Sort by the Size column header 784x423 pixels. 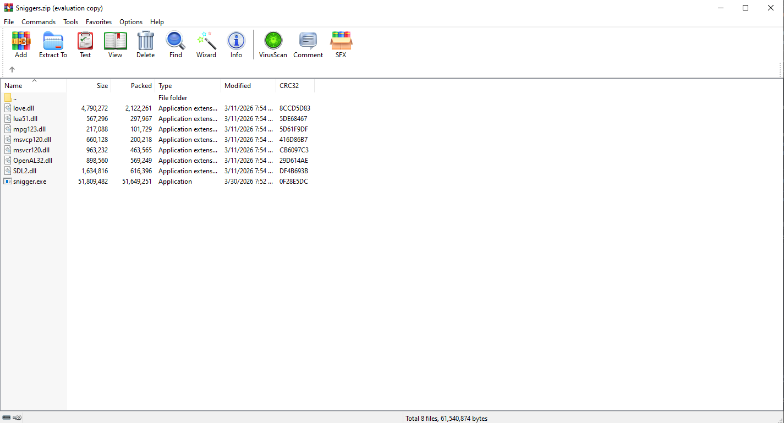tap(89, 86)
